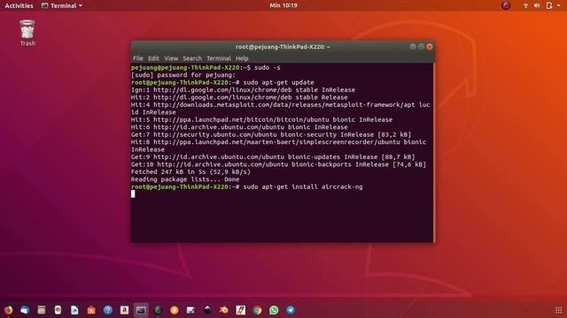
Task: Open WhatsApp from the dock
Action: [x=274, y=310]
